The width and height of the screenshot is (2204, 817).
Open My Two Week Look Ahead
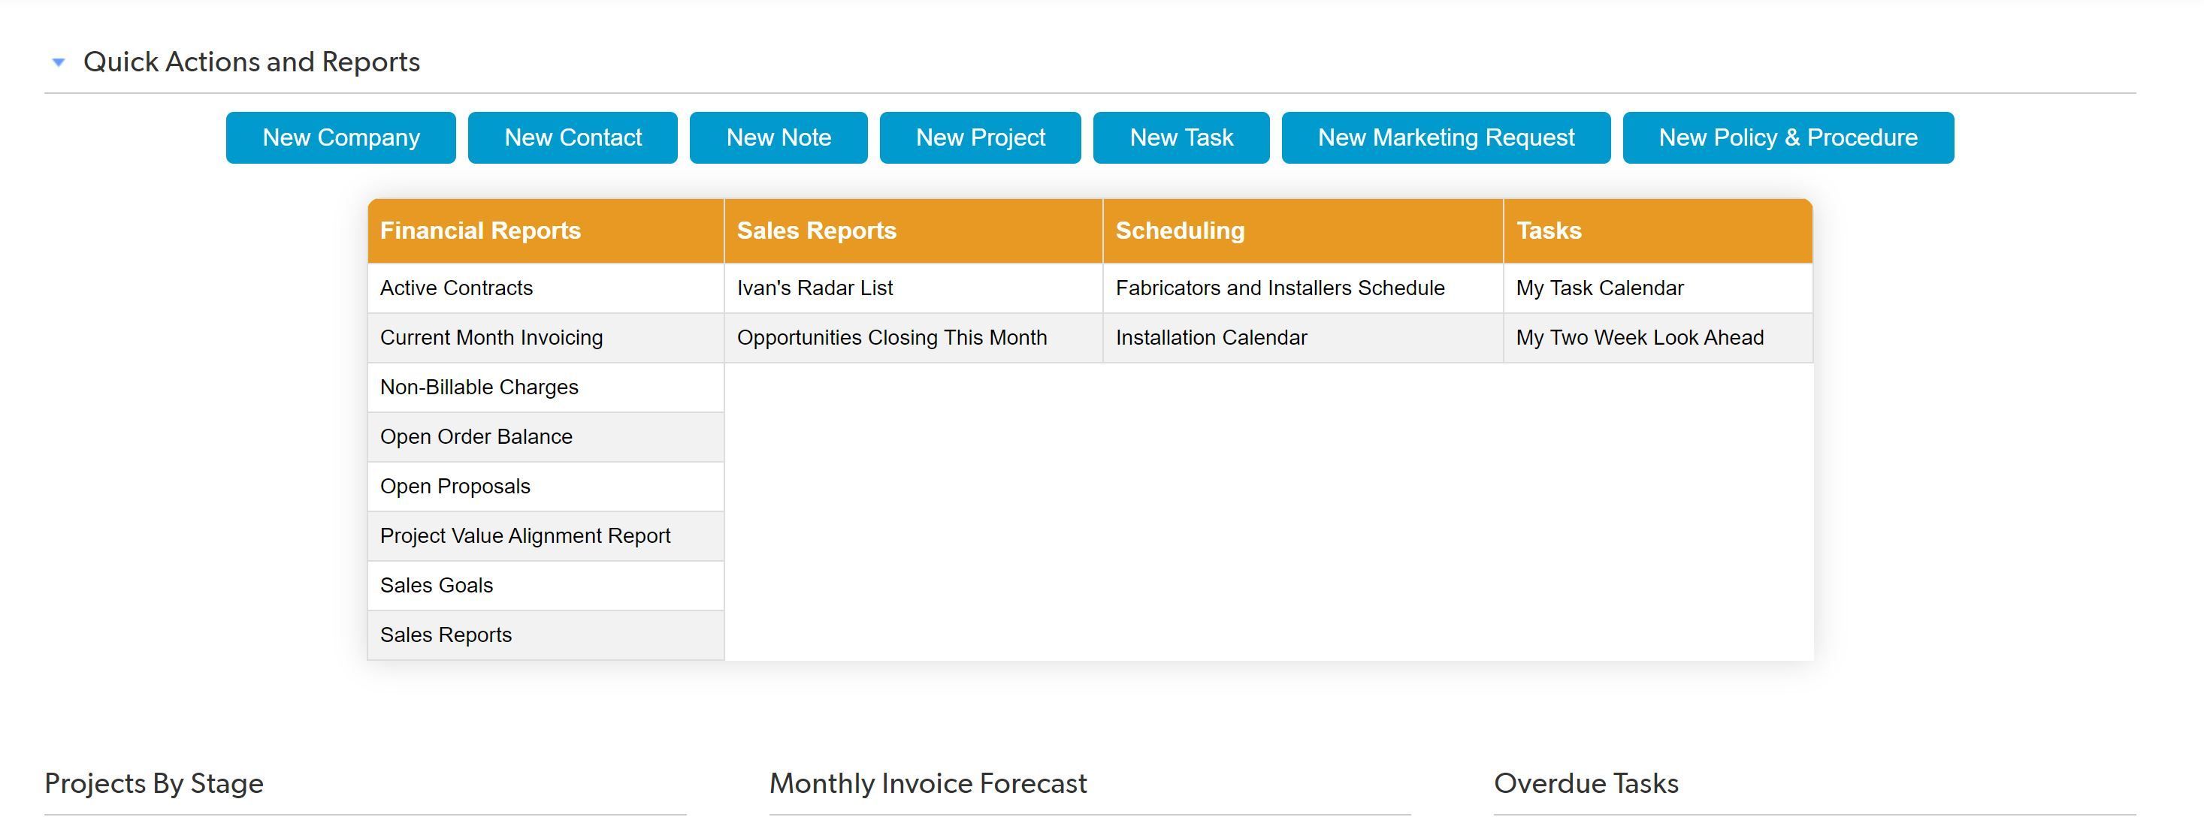point(1640,338)
